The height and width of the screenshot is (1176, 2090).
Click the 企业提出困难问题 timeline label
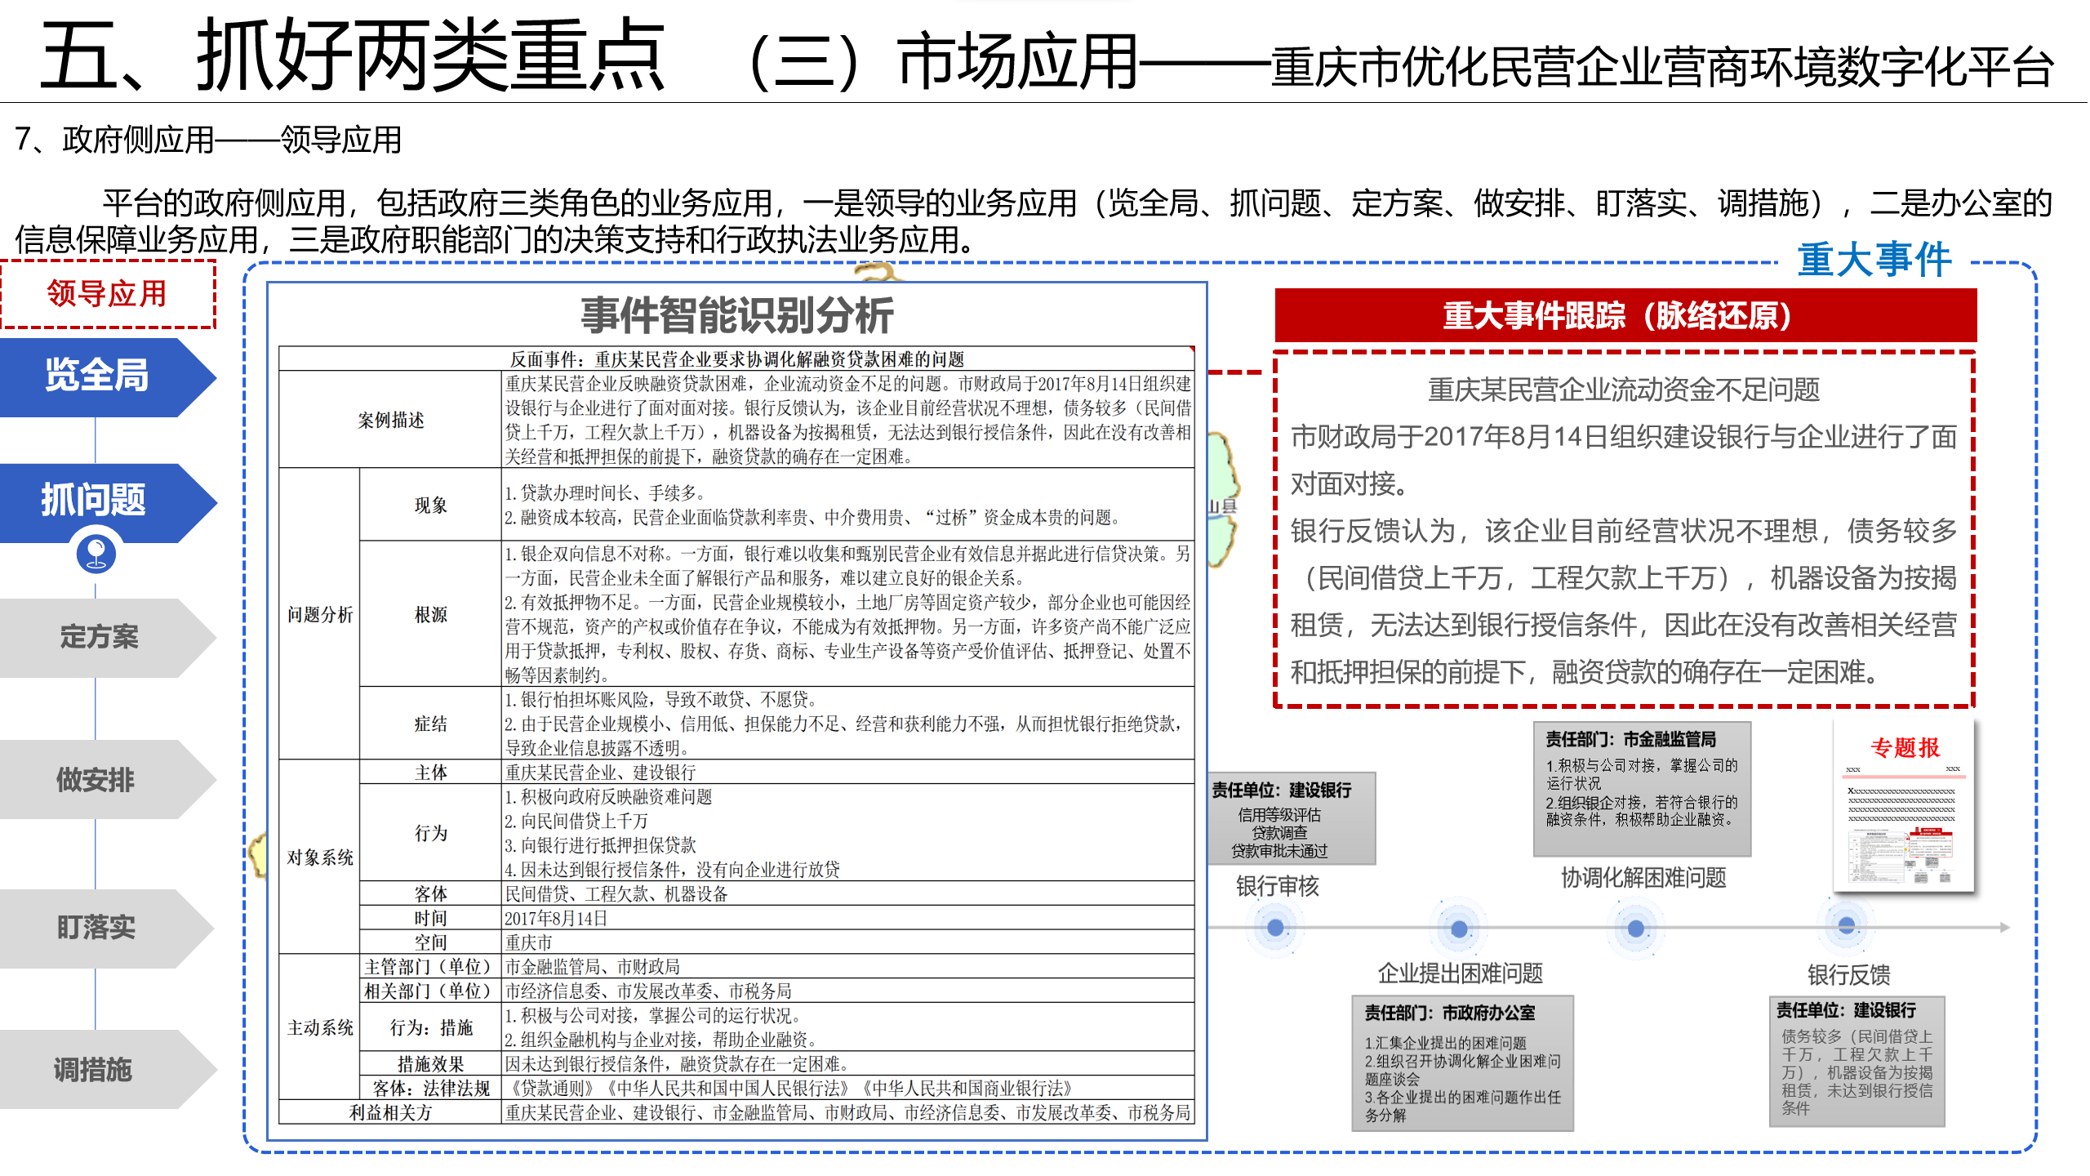tap(1460, 973)
